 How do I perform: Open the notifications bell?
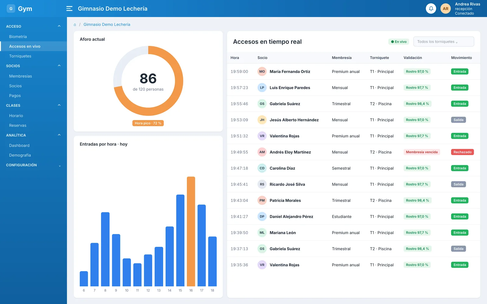[x=431, y=9]
